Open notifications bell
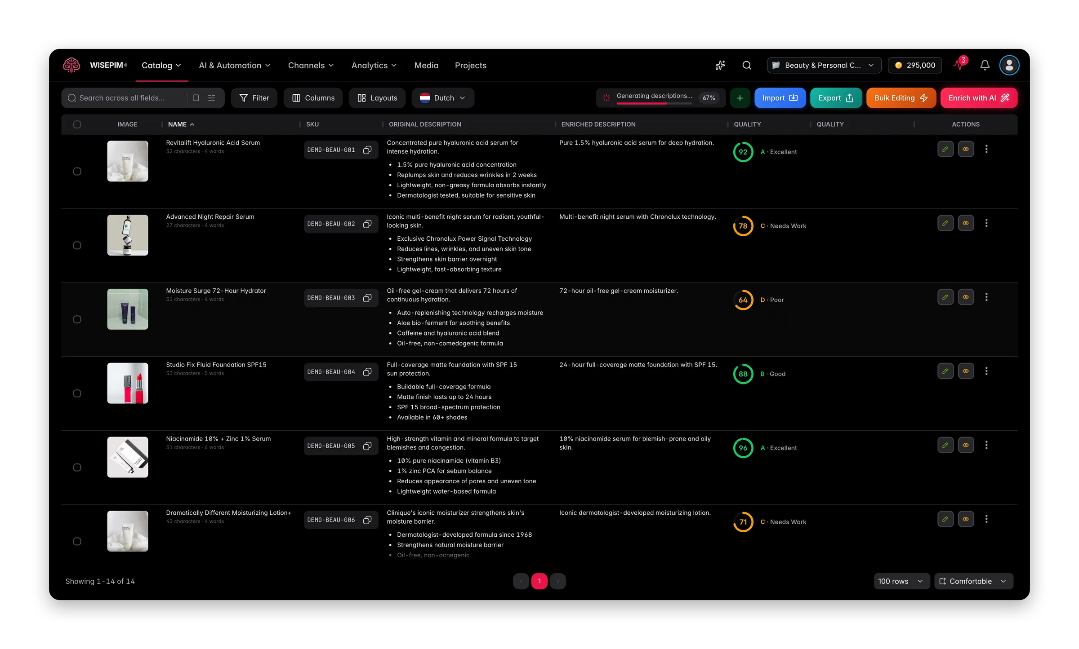 click(985, 65)
